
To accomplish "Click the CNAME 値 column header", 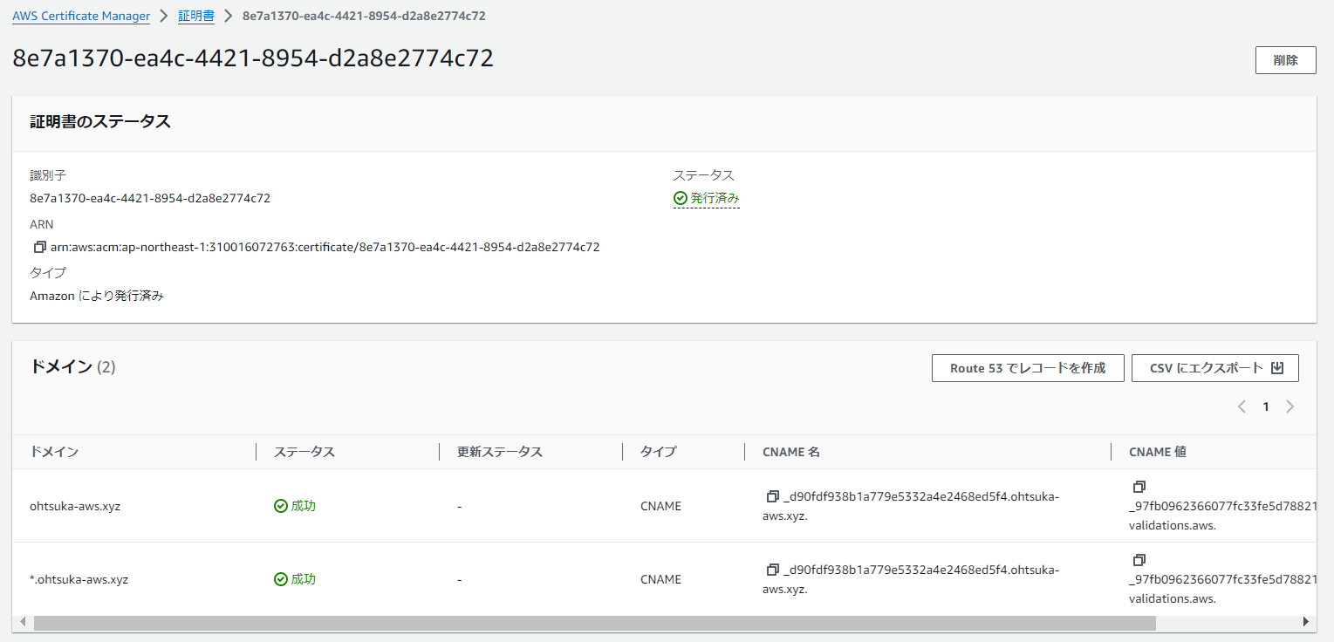I will 1158,452.
